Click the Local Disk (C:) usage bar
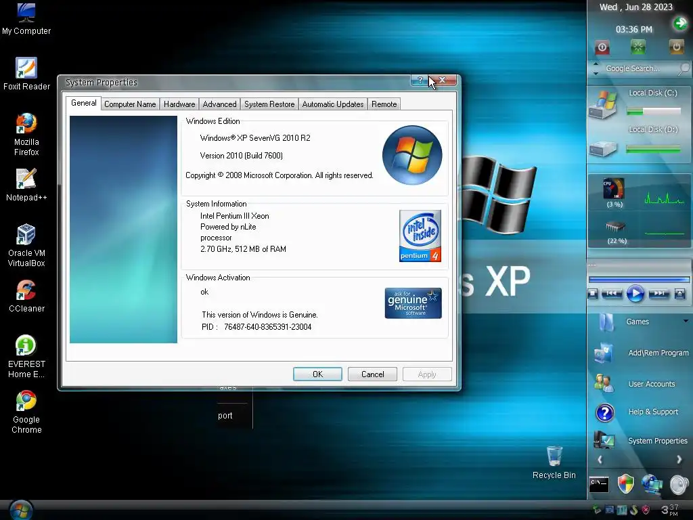Image resolution: width=693 pixels, height=520 pixels. [x=654, y=112]
